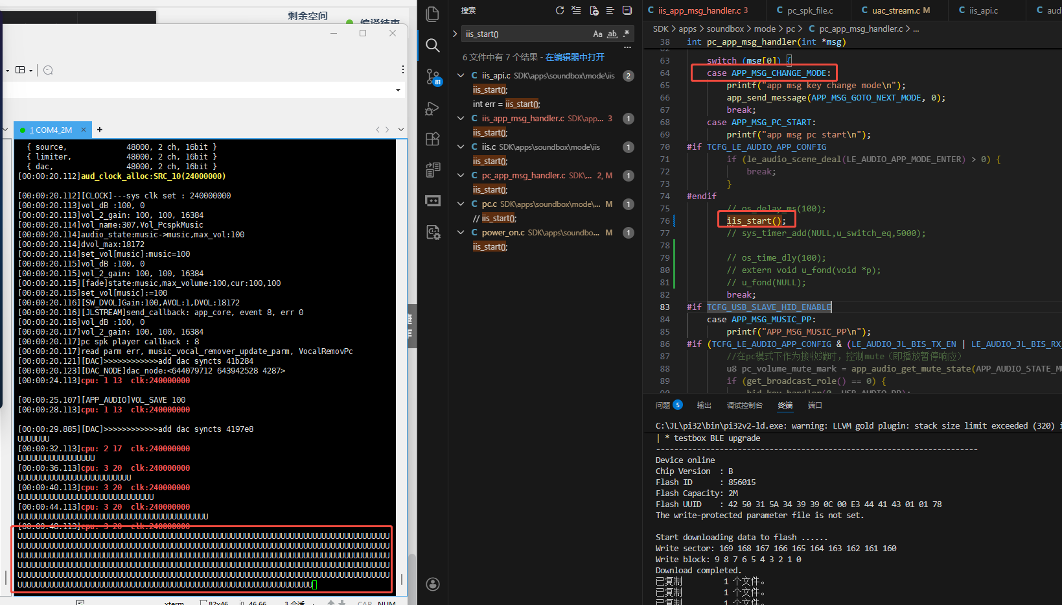
Task: Open a new search editor
Action: (x=594, y=10)
